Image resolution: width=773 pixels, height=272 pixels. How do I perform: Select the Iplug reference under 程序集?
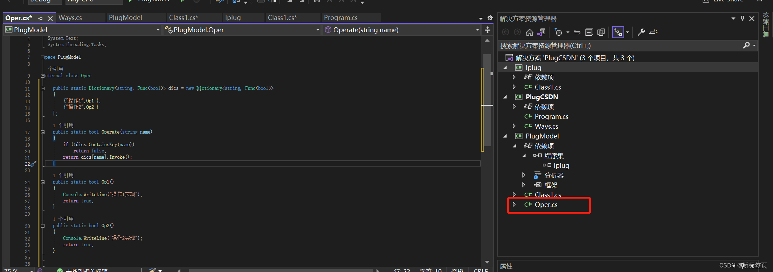click(x=561, y=165)
